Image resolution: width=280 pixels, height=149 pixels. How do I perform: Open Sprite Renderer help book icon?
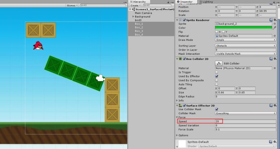click(271, 20)
